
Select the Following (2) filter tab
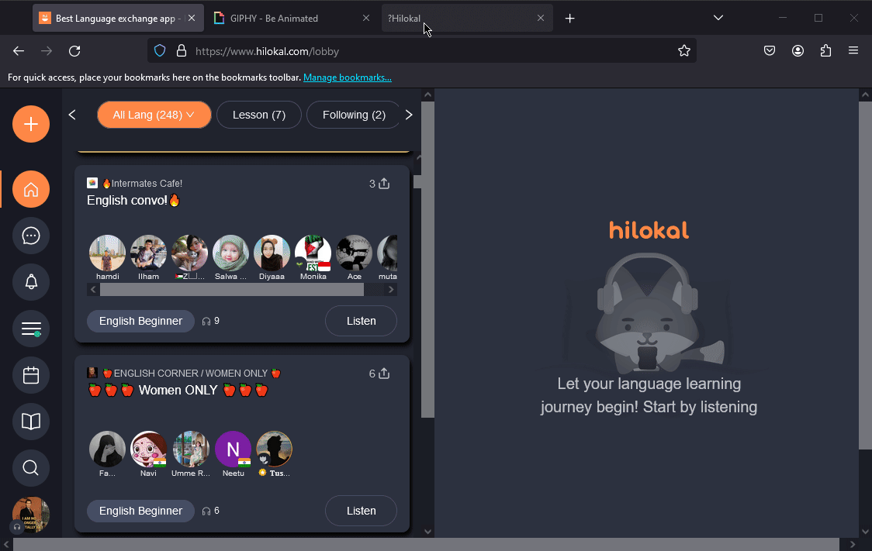coord(354,115)
